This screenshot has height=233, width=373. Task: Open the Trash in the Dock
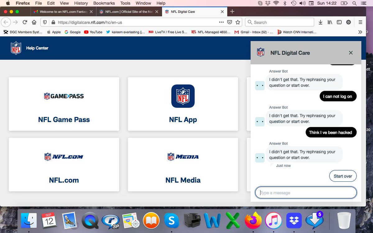[344, 221]
